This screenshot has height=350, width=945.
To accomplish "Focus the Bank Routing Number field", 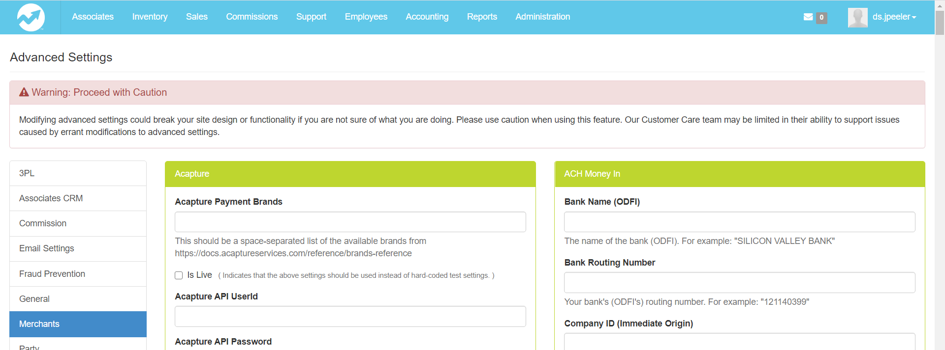I will click(739, 283).
